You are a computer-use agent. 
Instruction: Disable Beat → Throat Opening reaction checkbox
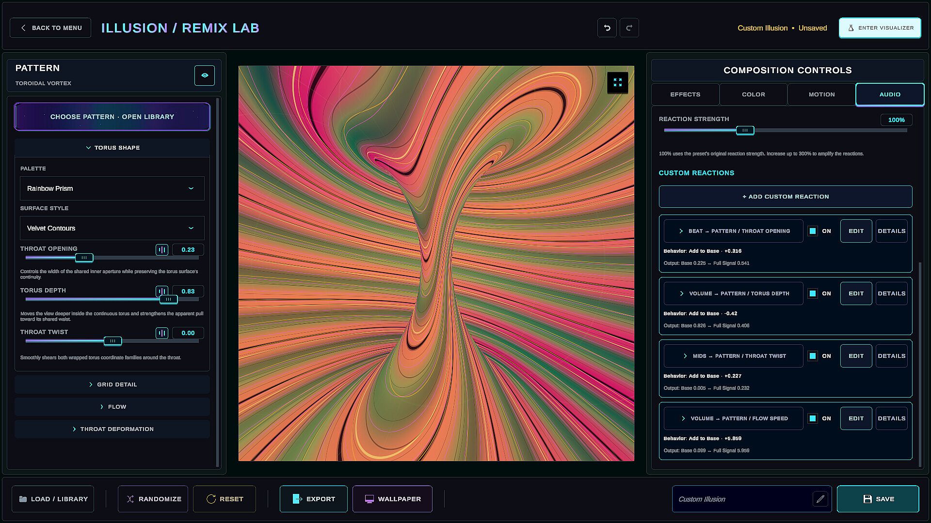813,231
